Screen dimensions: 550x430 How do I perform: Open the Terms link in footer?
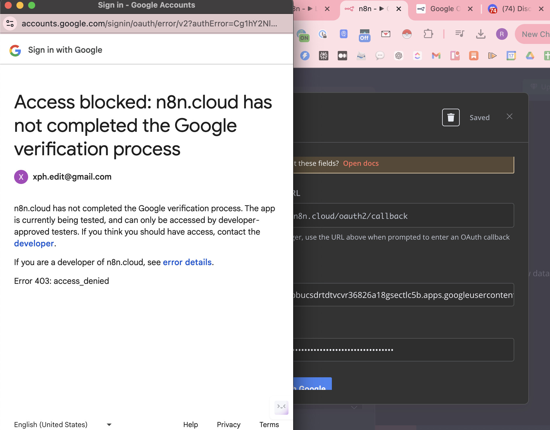(x=269, y=424)
